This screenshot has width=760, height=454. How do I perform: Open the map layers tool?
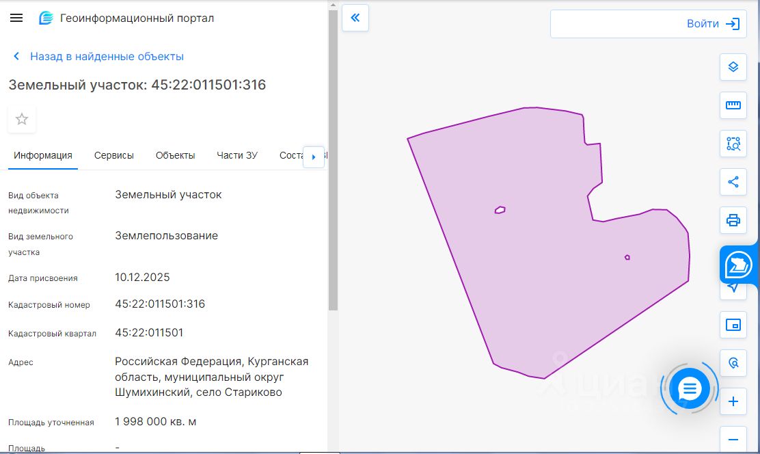pyautogui.click(x=733, y=67)
